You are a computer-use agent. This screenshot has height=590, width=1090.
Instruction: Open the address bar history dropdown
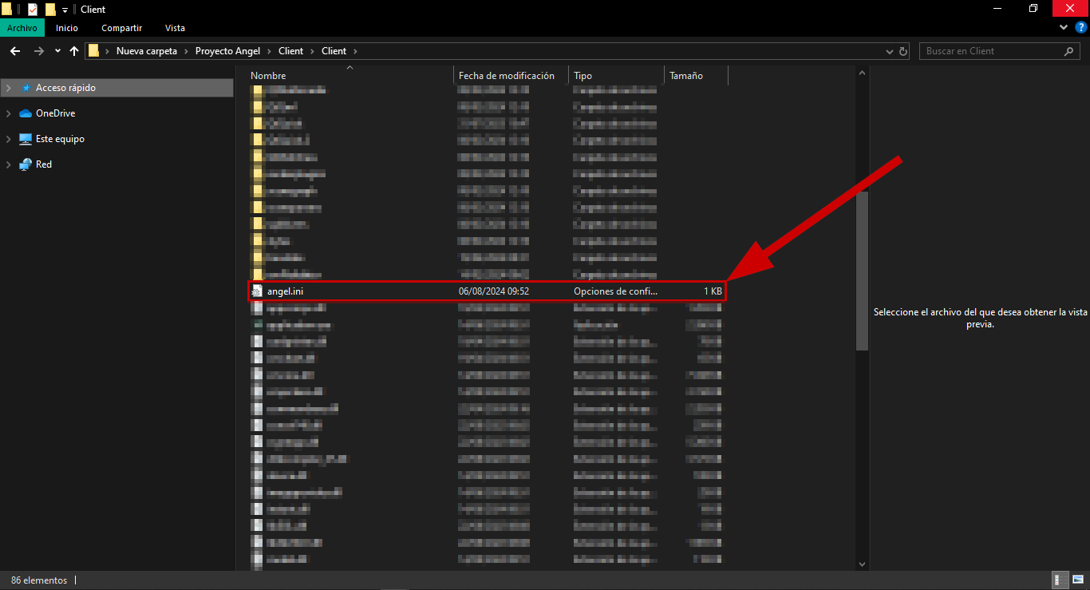(891, 51)
